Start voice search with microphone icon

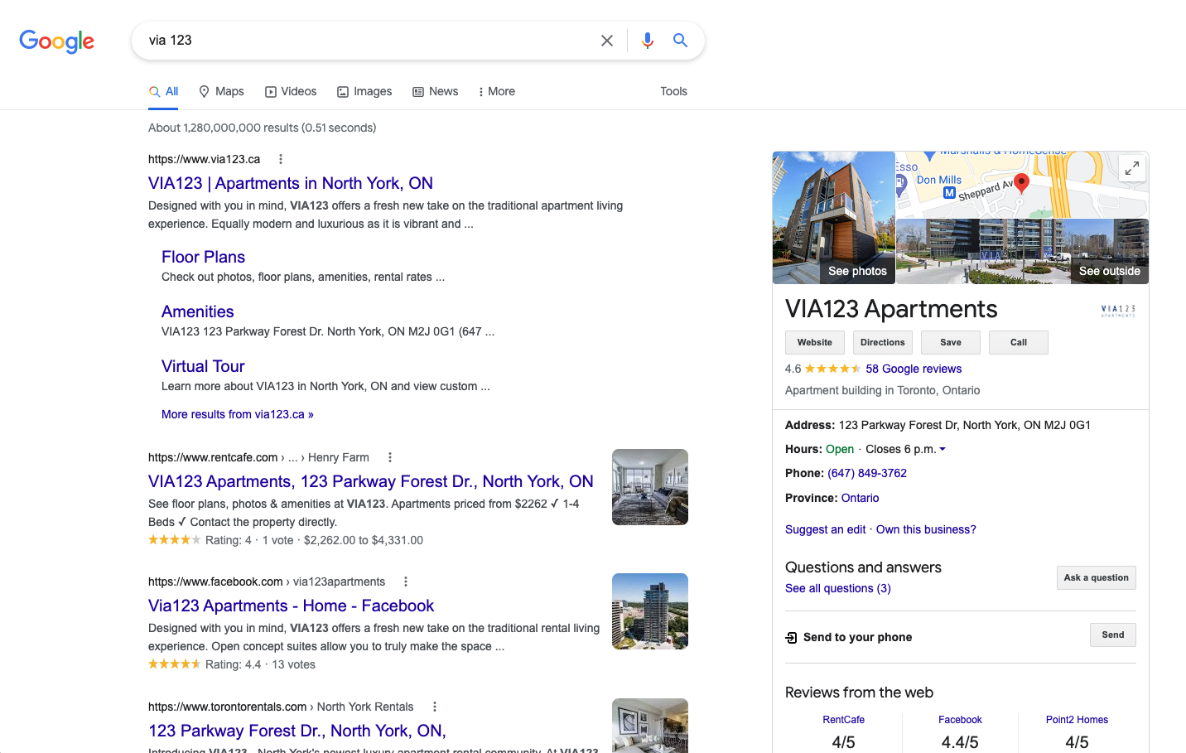pyautogui.click(x=648, y=41)
